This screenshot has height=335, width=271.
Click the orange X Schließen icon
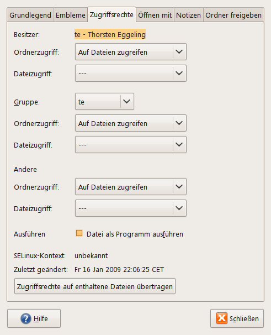[222, 318]
